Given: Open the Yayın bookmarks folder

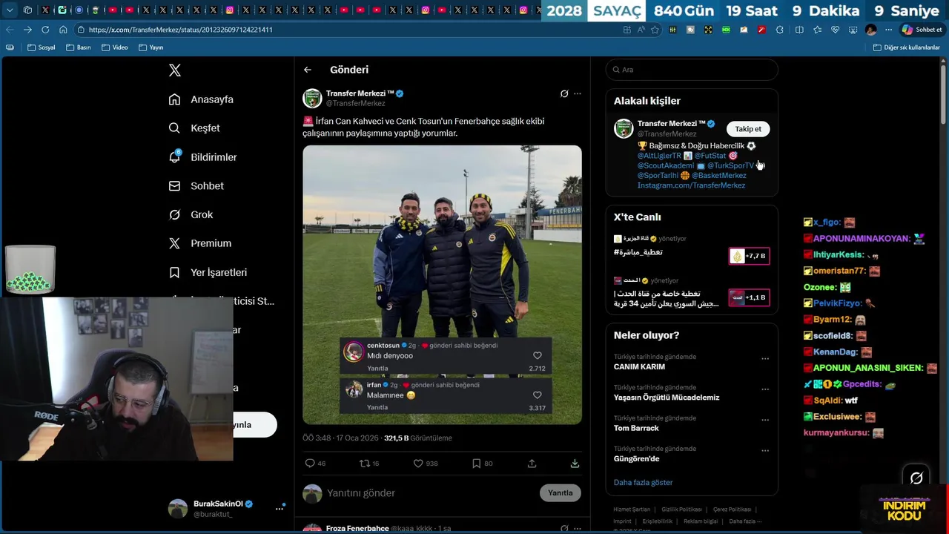Looking at the screenshot, I should (151, 47).
